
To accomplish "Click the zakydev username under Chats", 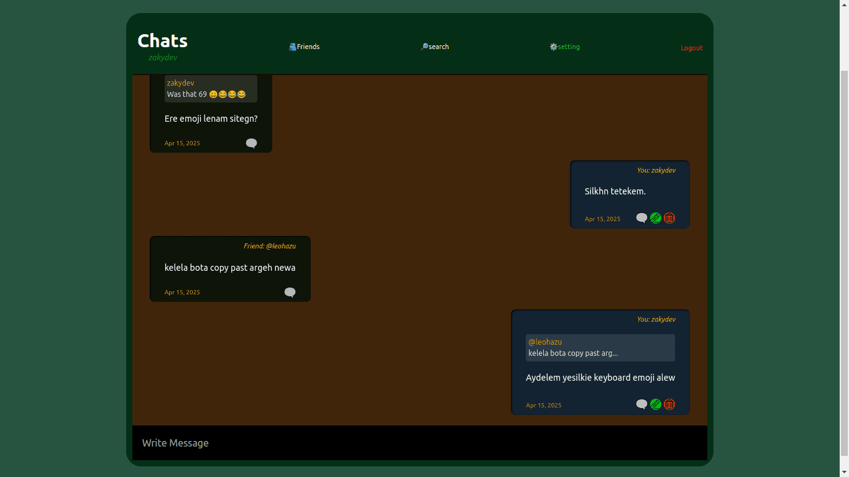I will tap(163, 57).
